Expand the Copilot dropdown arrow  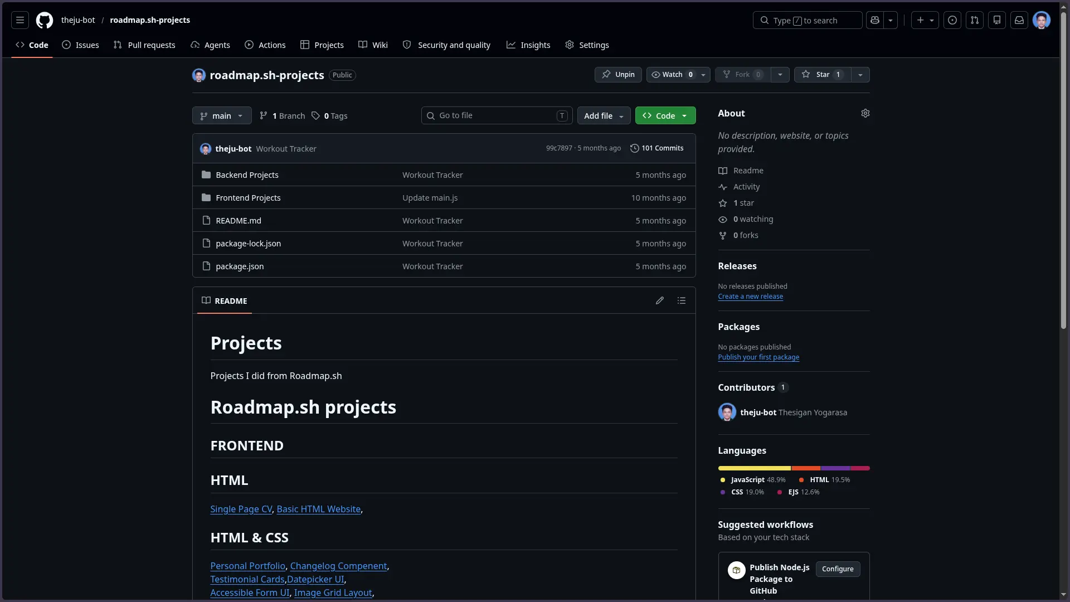point(891,20)
